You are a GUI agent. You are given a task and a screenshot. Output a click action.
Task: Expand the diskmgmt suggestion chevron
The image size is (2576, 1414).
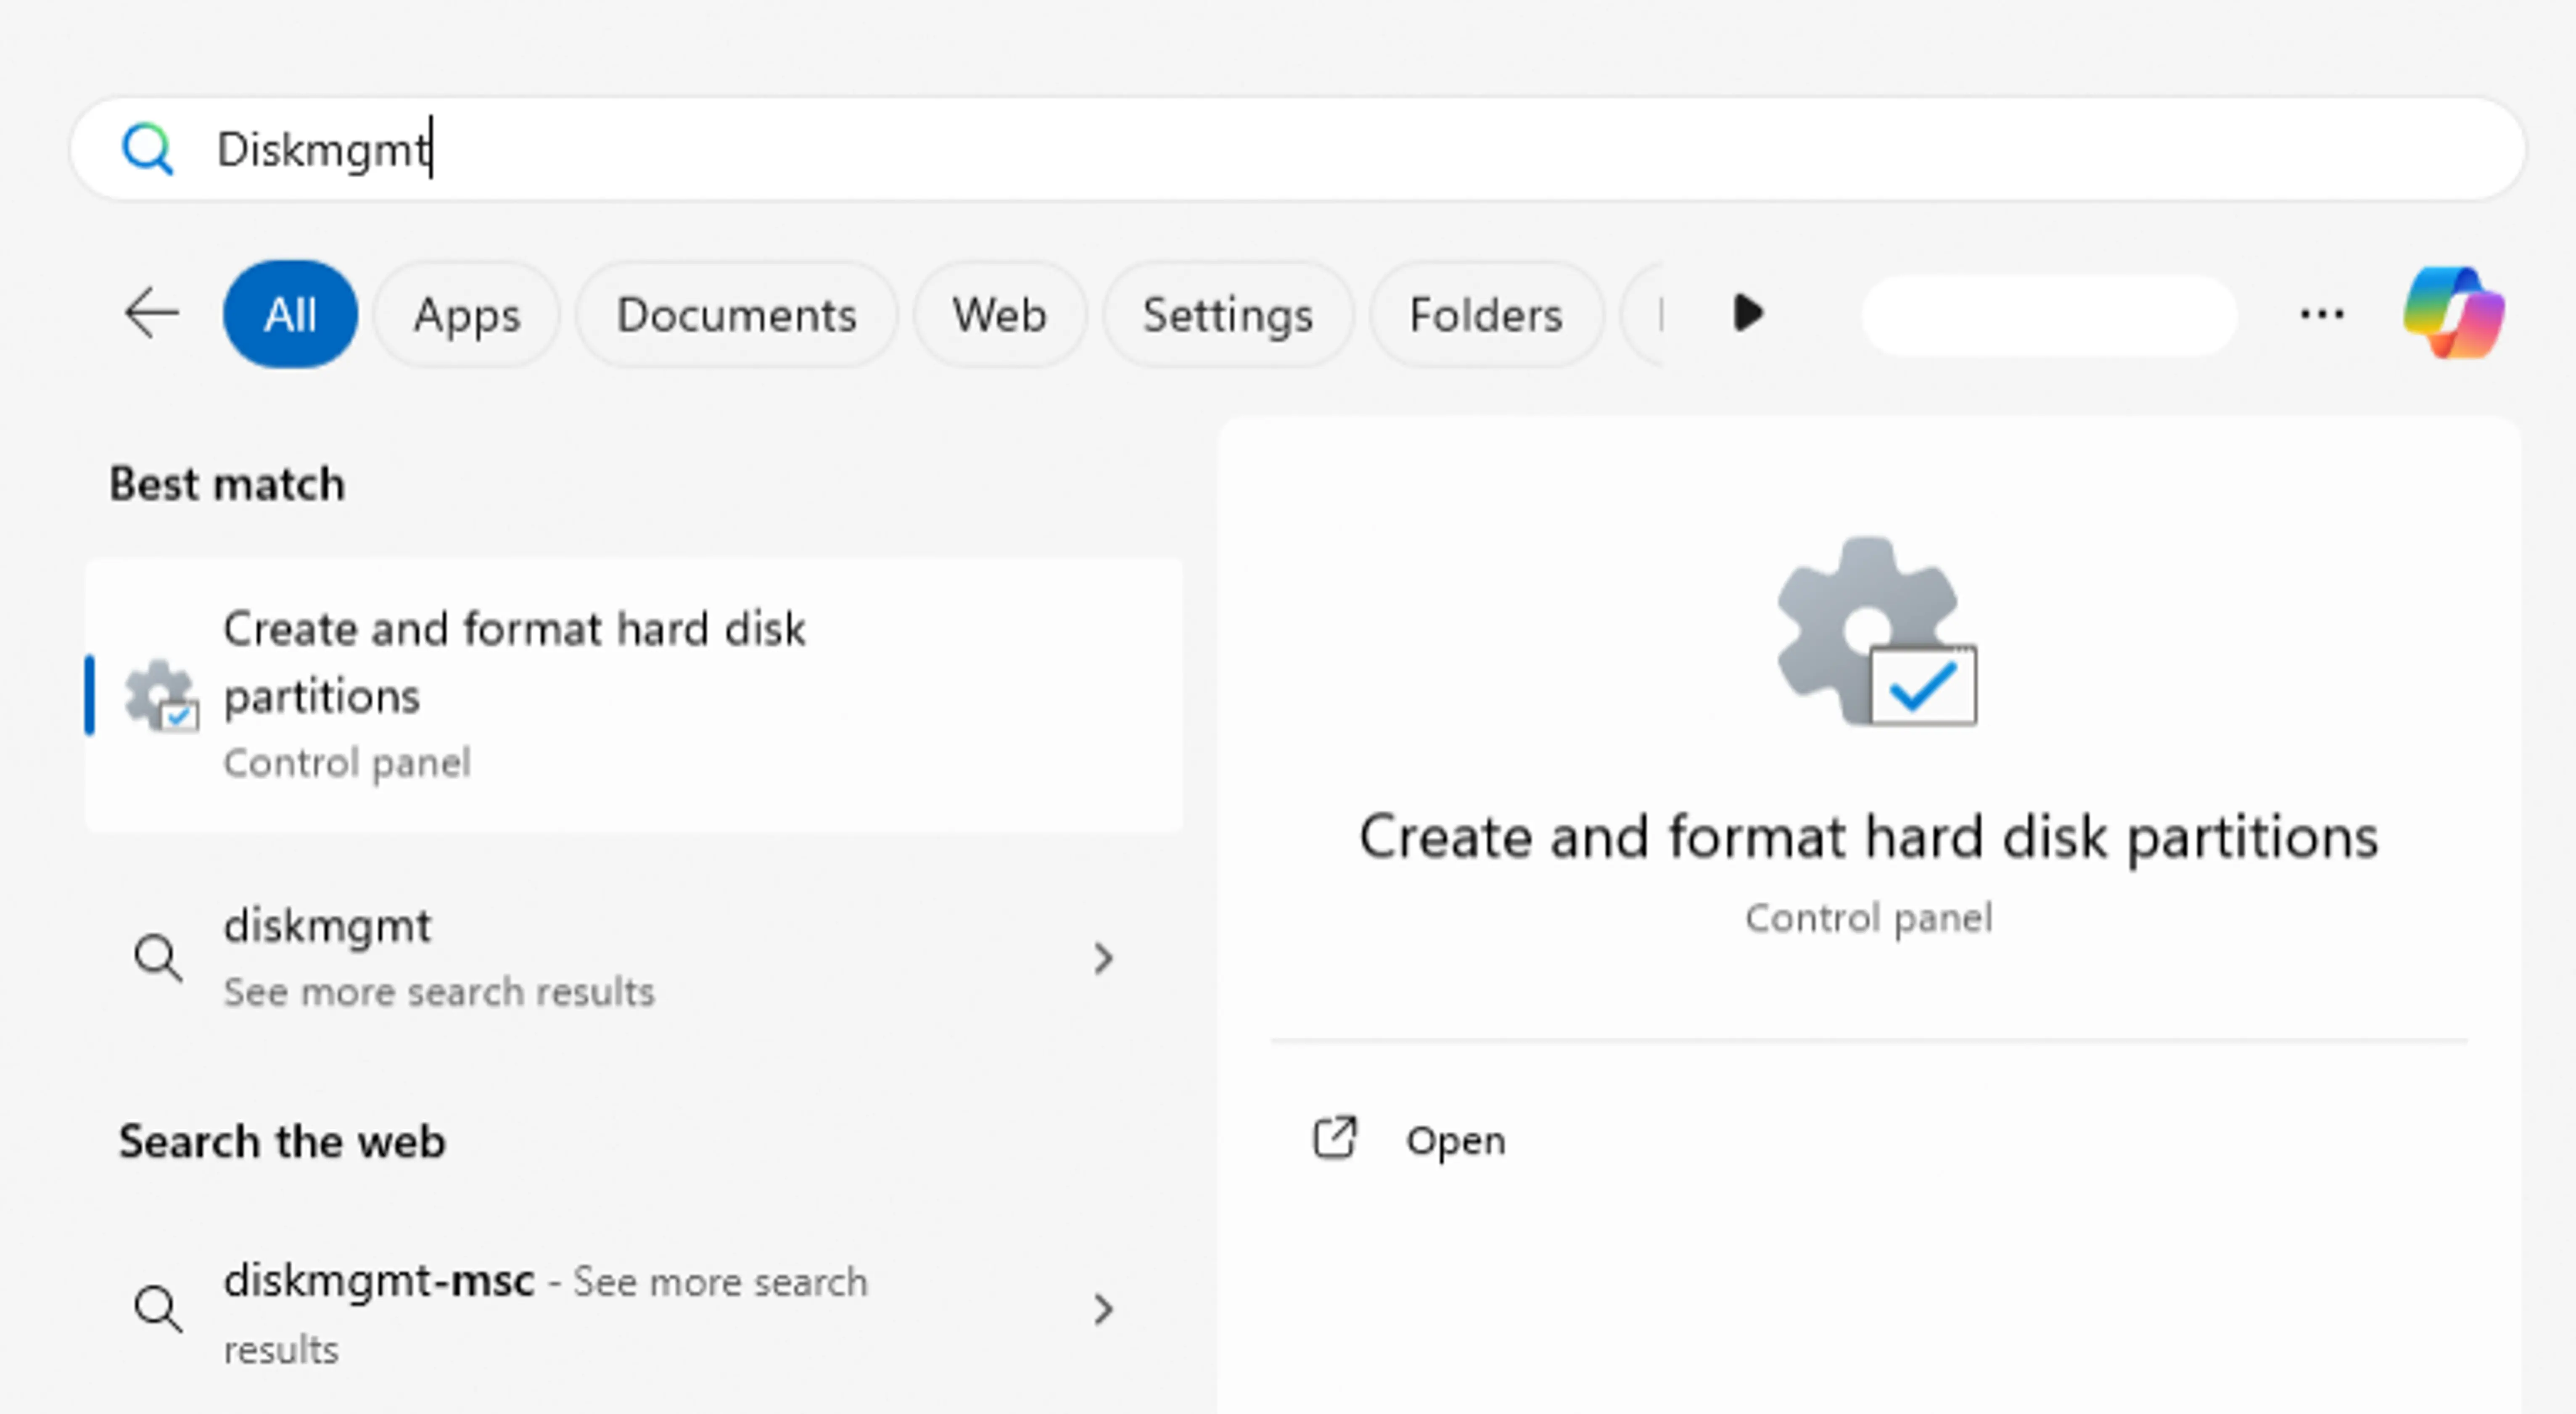[x=1103, y=958]
